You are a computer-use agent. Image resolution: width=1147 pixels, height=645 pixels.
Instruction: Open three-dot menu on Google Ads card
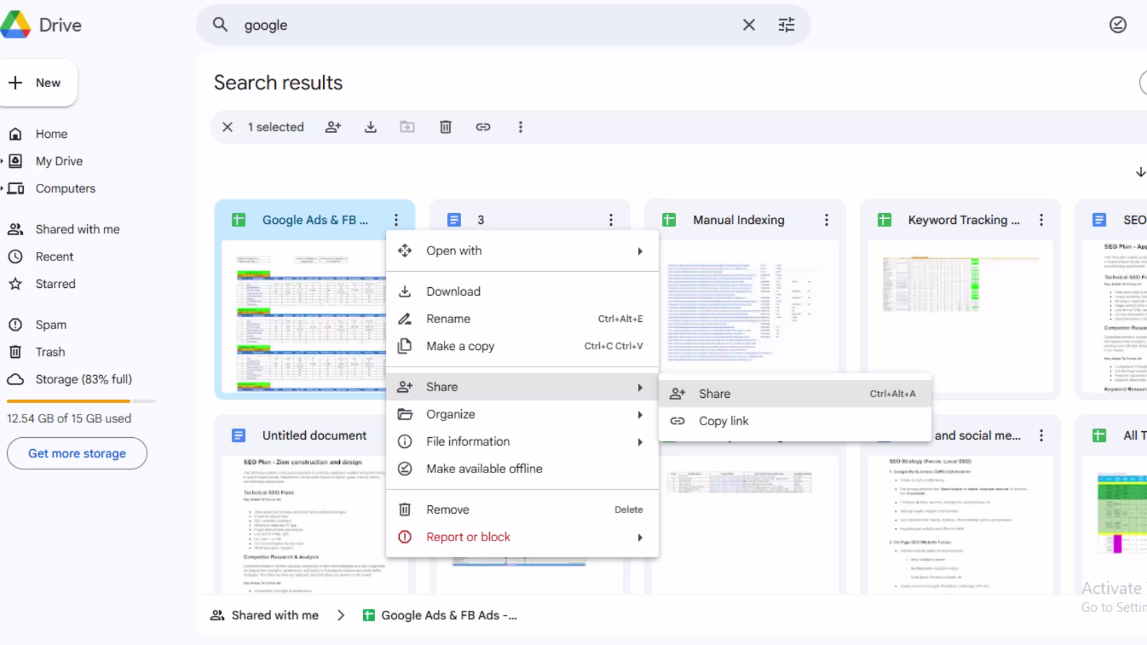tap(396, 220)
